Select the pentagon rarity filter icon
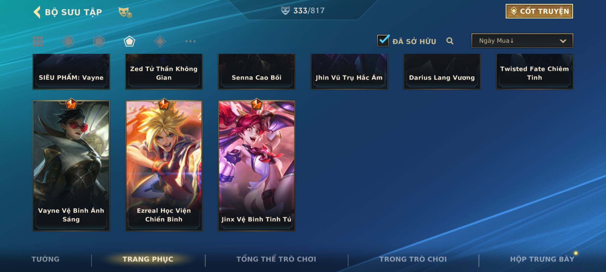606x272 pixels. (129, 41)
